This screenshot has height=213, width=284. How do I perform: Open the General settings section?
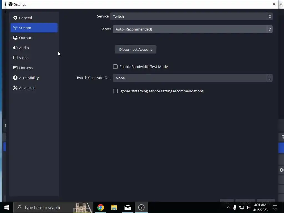click(x=34, y=18)
